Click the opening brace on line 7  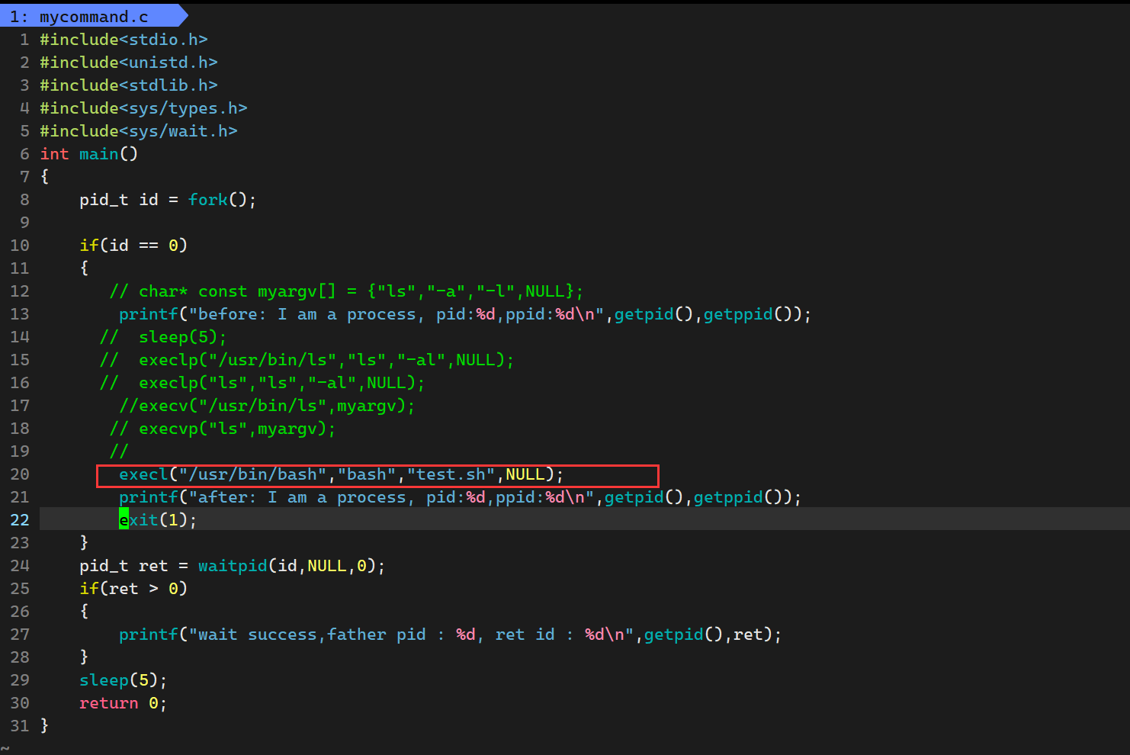[44, 177]
